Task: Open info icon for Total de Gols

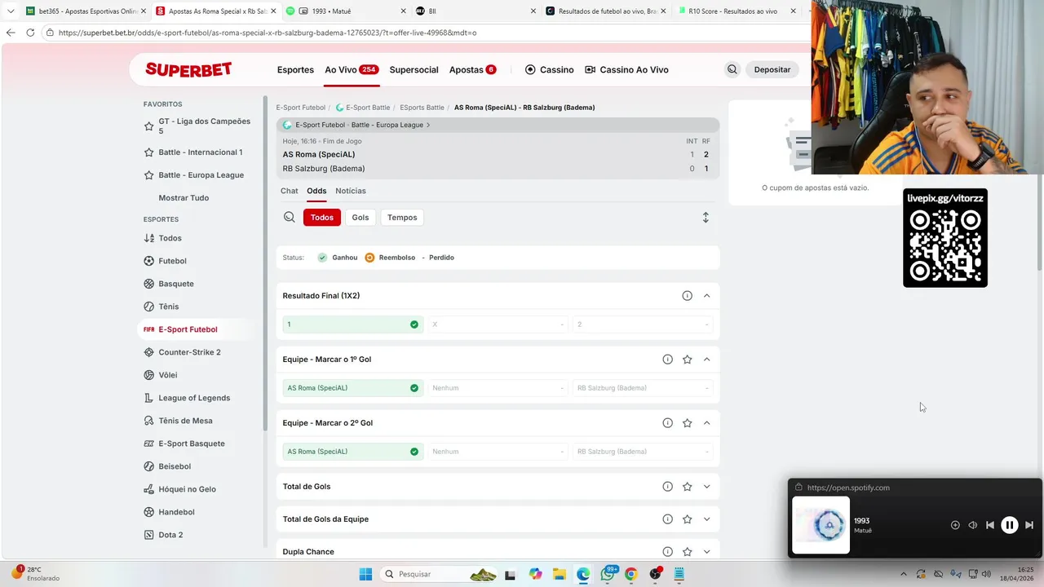Action: (667, 487)
